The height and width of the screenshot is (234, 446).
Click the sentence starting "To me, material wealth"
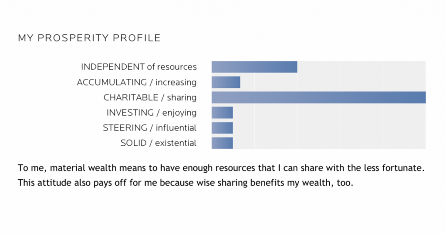(221, 167)
